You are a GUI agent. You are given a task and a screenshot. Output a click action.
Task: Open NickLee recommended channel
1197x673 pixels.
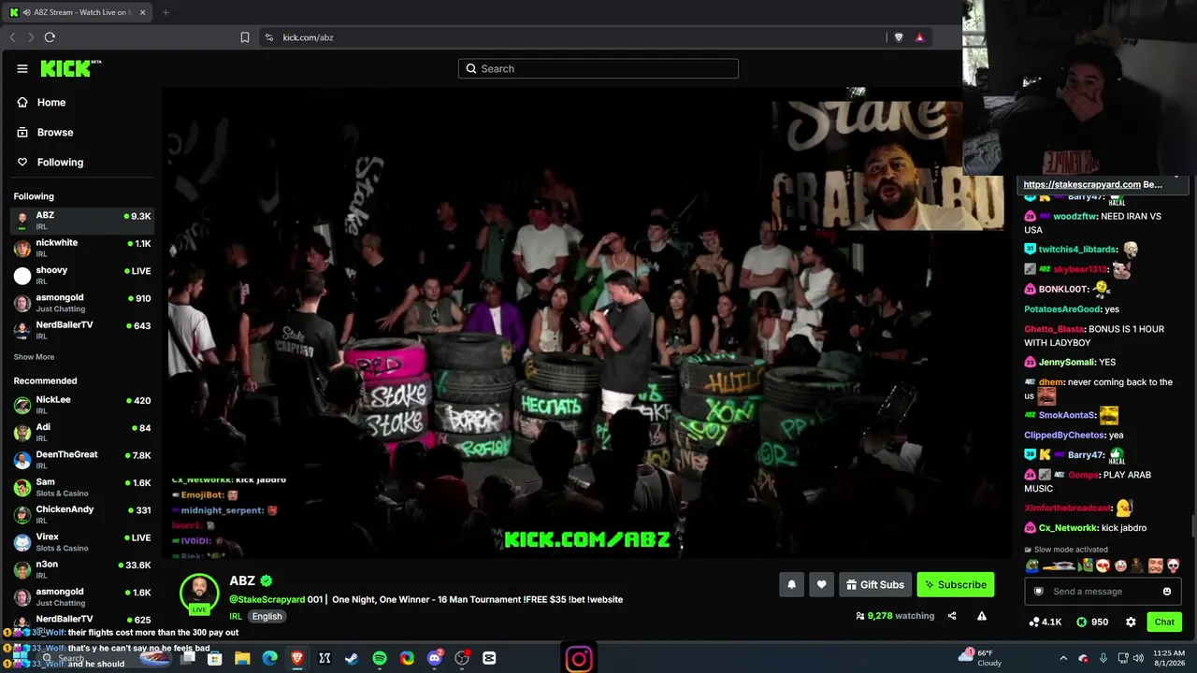point(82,405)
